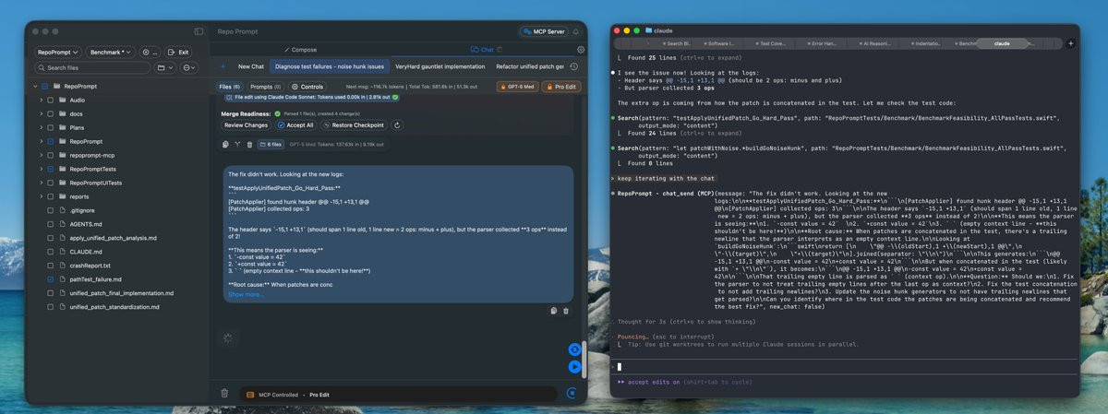Click the Exit button
The image size is (1108, 414).
177,53
